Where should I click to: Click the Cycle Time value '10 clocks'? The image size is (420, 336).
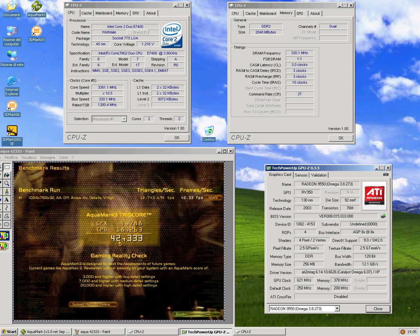point(300,82)
